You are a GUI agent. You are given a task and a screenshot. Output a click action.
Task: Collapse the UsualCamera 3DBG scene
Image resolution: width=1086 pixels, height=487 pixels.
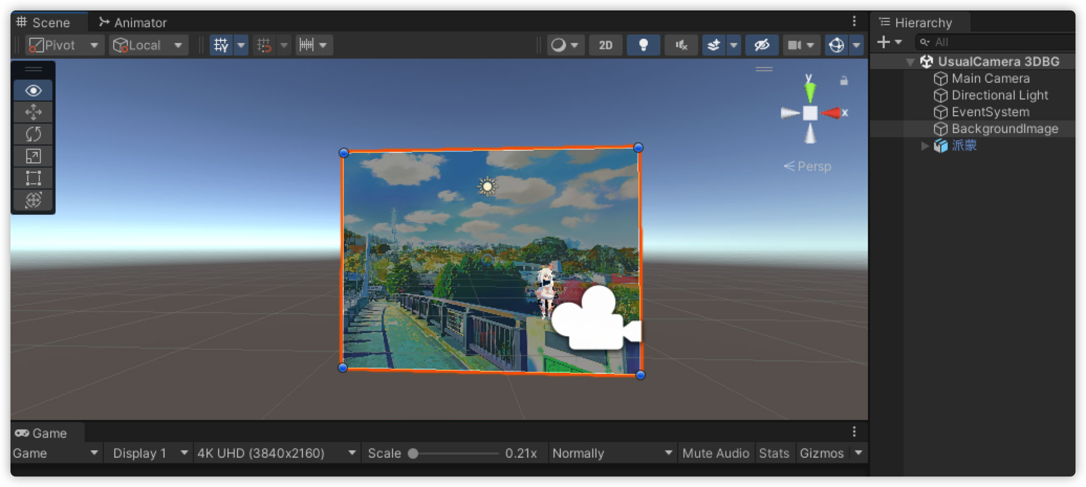(x=910, y=62)
